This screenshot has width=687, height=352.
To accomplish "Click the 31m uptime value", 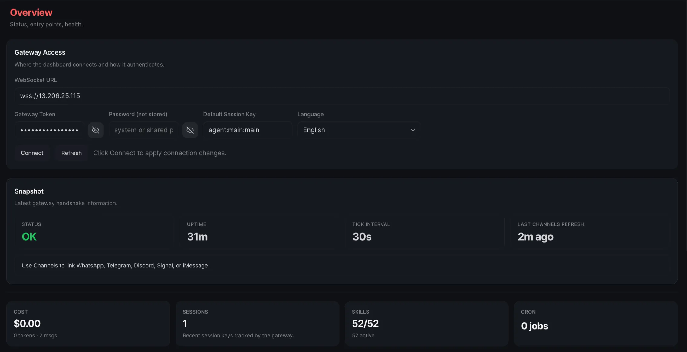I will click(x=197, y=237).
